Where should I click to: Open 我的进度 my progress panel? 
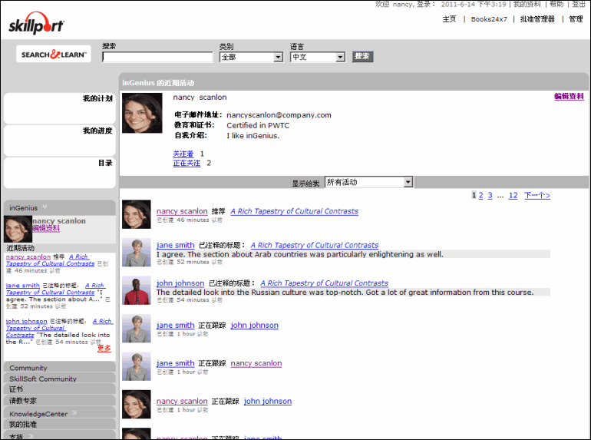(x=60, y=141)
